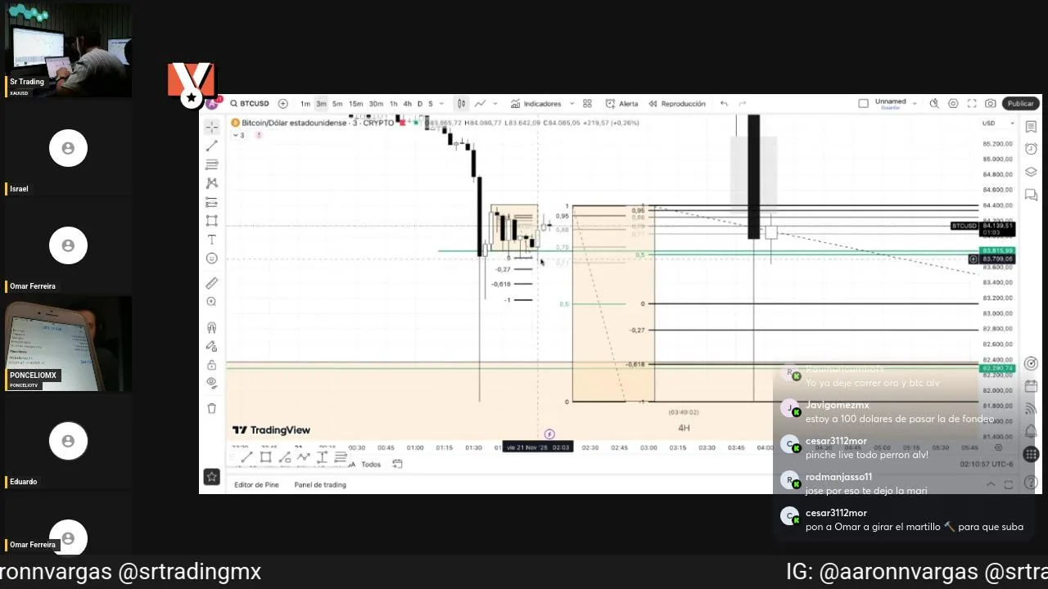The image size is (1048, 589).
Task: Add a symbol to compare
Action: tap(283, 104)
